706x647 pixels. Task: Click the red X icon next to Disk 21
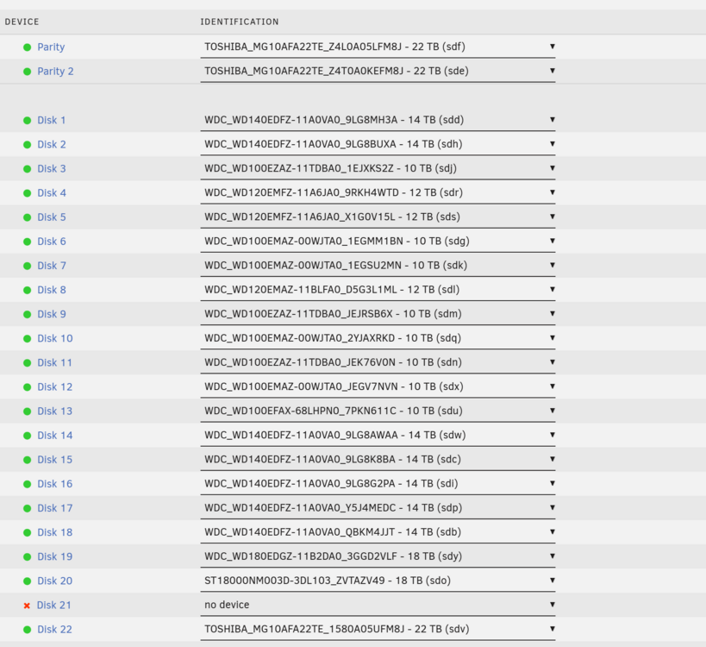pyautogui.click(x=27, y=606)
